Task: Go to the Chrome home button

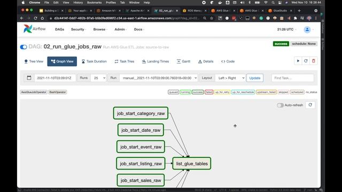Action: (42, 18)
